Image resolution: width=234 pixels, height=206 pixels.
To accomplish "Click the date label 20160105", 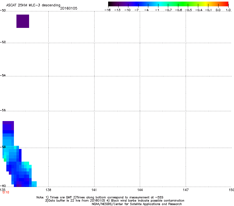I will coord(69,8).
